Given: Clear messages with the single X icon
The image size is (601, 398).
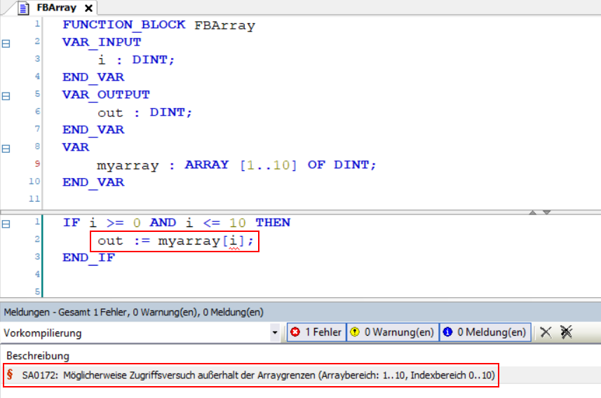Looking at the screenshot, I should pyautogui.click(x=546, y=332).
